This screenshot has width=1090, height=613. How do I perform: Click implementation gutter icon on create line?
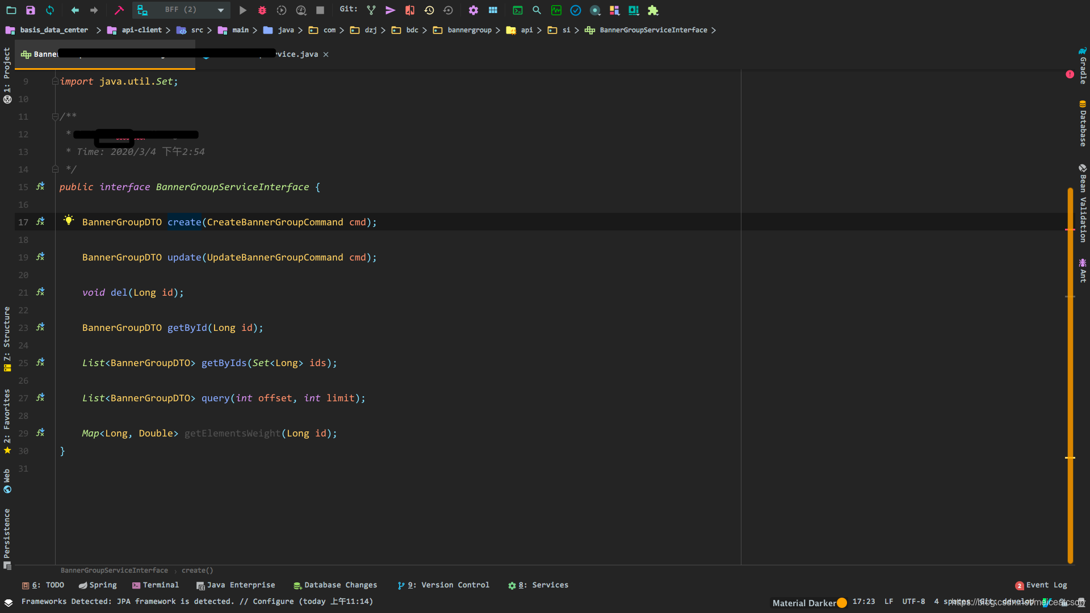[40, 222]
